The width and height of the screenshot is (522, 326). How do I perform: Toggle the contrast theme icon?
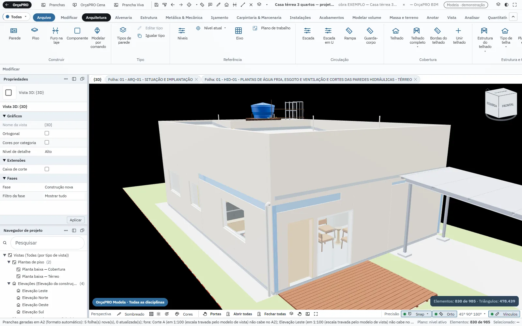tap(506, 5)
